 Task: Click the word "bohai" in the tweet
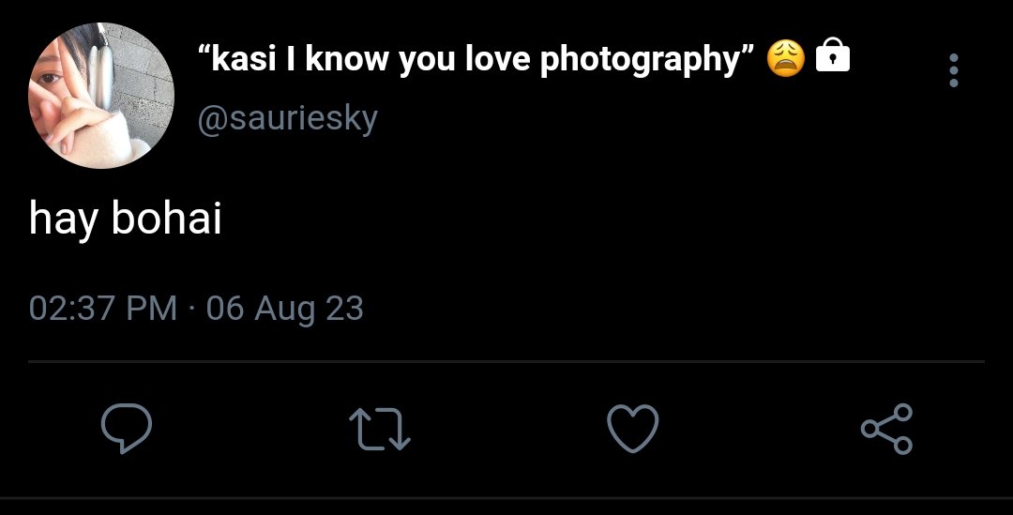pos(167,217)
